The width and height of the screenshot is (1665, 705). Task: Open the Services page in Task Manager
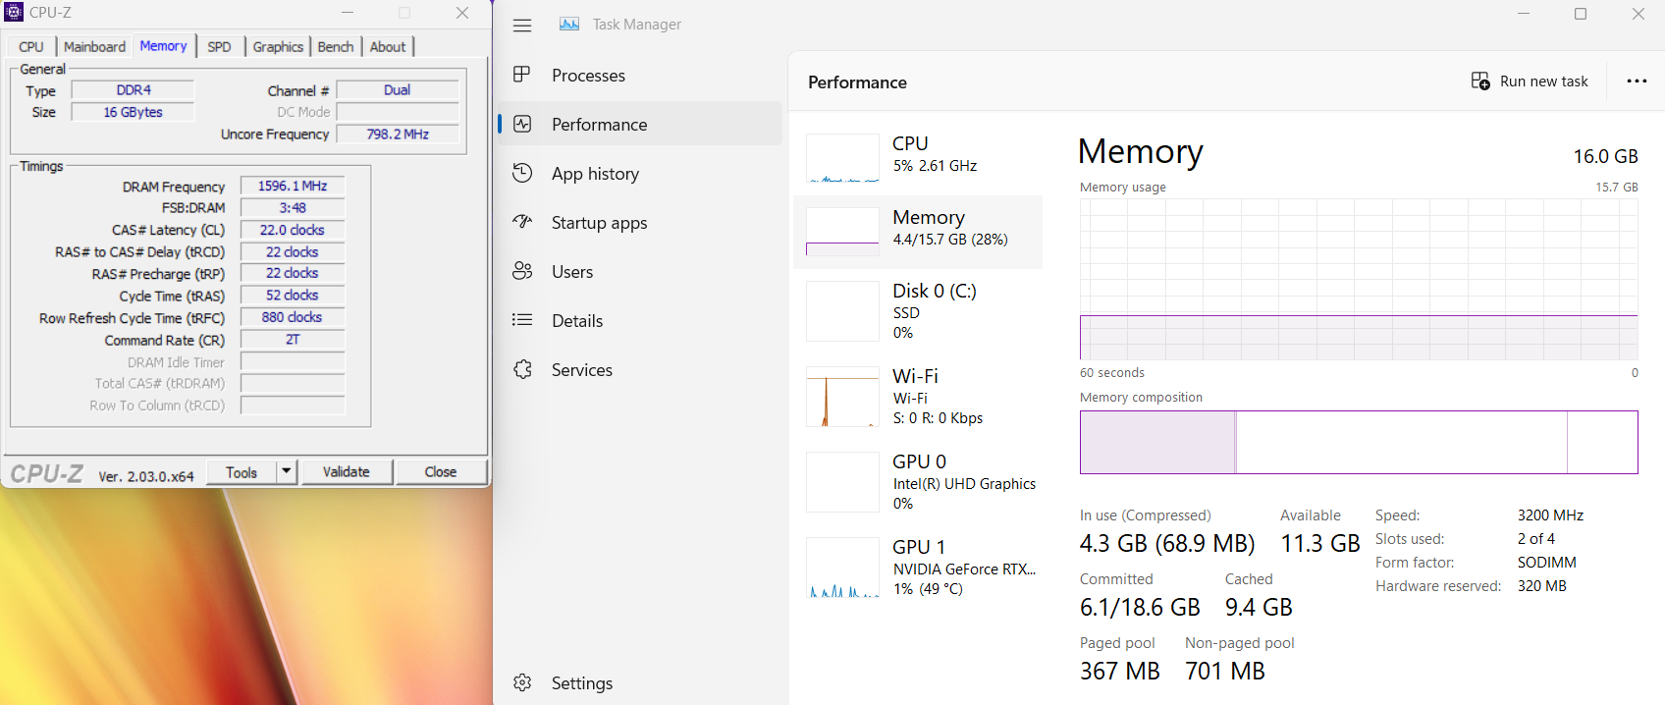(640, 369)
